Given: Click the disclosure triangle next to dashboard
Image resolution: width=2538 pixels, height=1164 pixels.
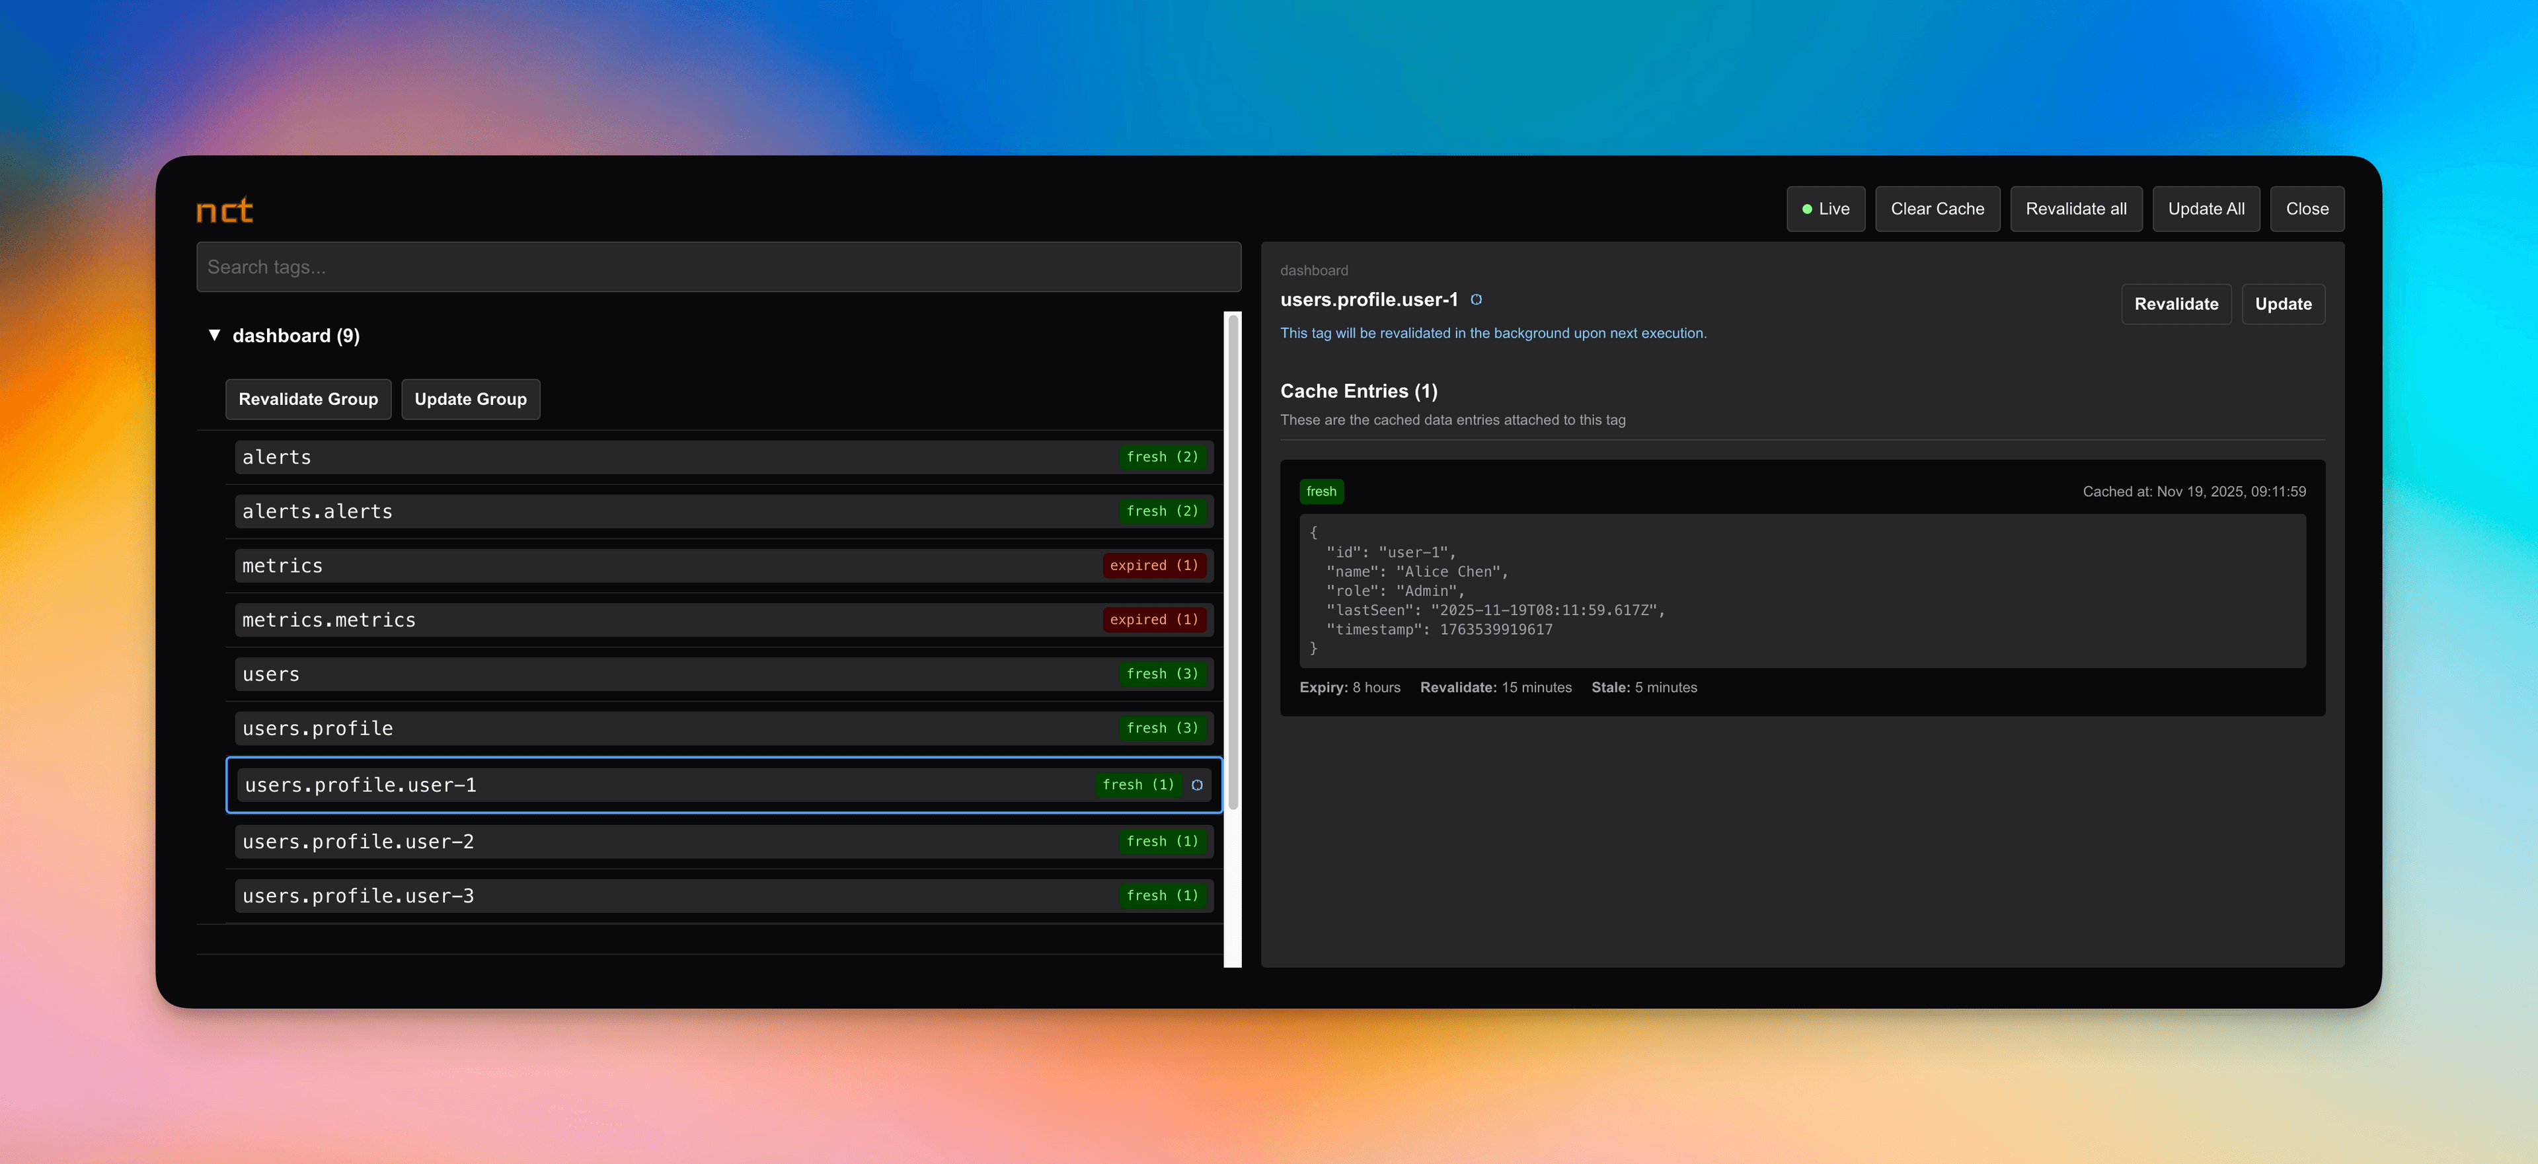Looking at the screenshot, I should click(215, 335).
